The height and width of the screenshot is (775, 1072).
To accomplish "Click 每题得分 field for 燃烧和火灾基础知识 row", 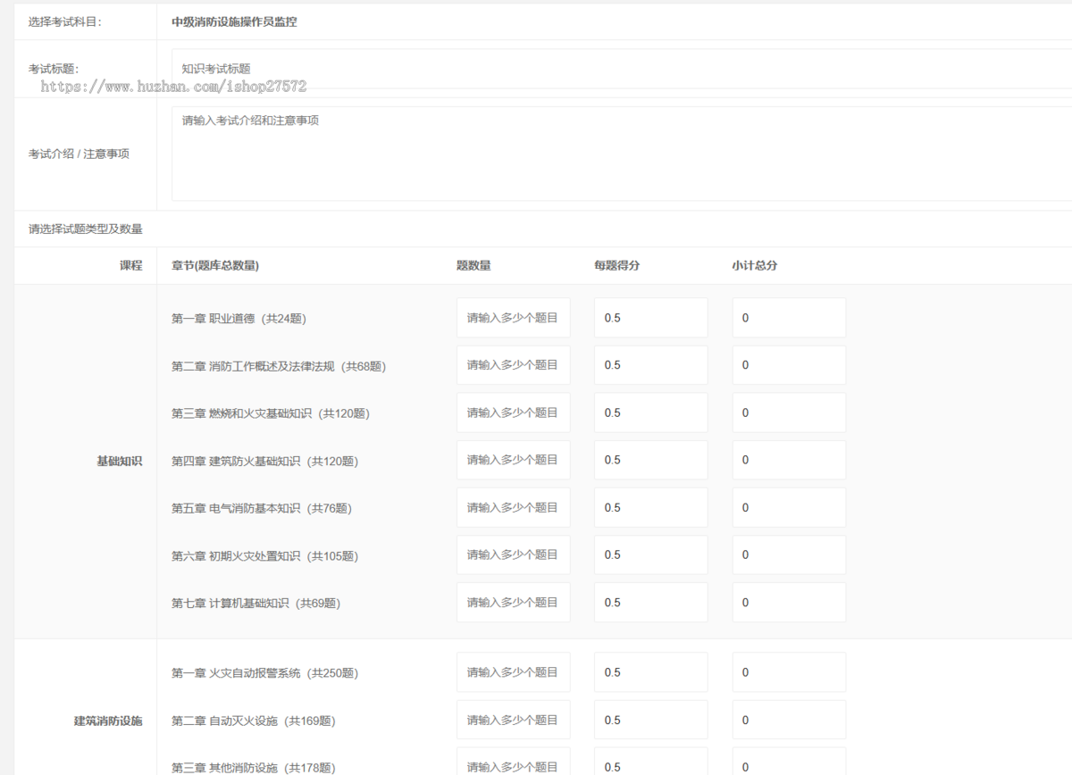I will pyautogui.click(x=651, y=412).
